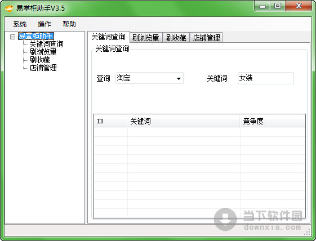Switch to the 店铺管理 tab
This screenshot has width=316, height=241.
pyautogui.click(x=206, y=38)
